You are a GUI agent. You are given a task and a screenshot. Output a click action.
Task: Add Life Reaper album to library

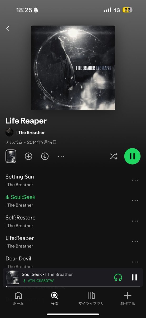28,156
